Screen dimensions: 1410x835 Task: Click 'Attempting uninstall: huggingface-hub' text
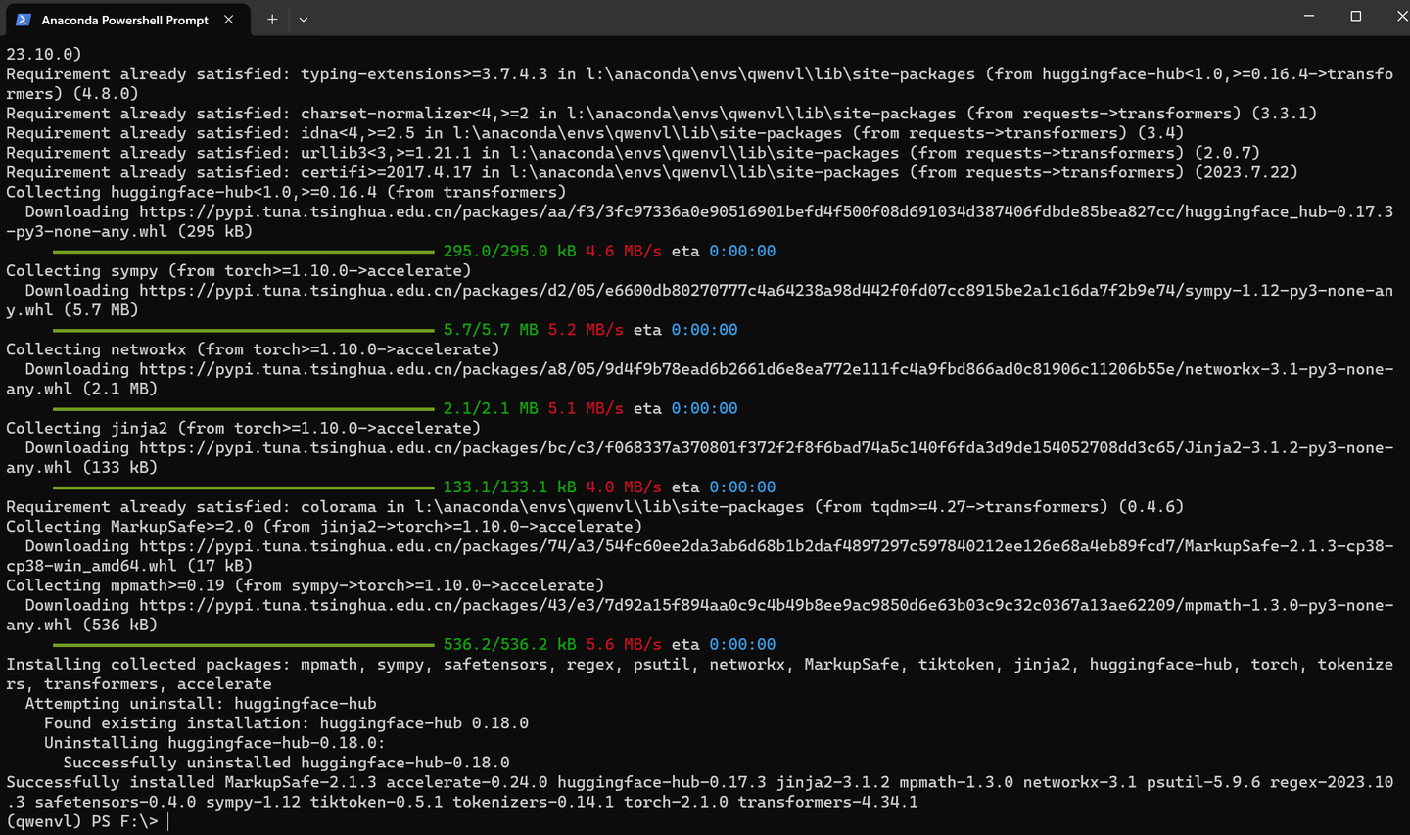coord(201,703)
